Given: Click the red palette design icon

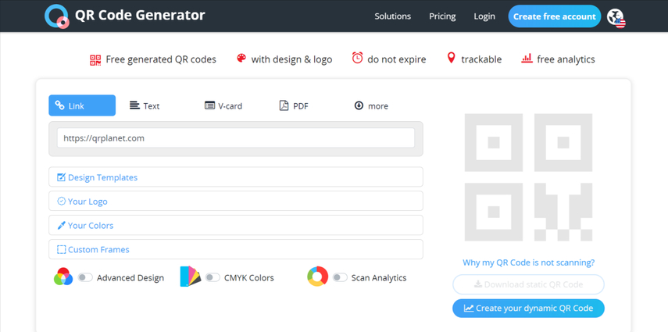Looking at the screenshot, I should (241, 58).
